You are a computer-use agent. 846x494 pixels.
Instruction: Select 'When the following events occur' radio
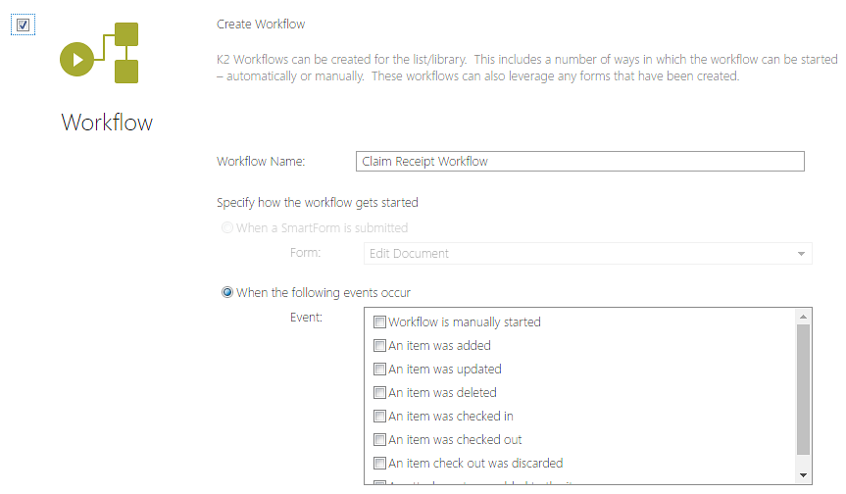click(227, 293)
